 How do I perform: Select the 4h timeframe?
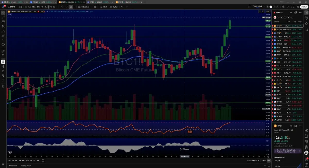point(46,7)
